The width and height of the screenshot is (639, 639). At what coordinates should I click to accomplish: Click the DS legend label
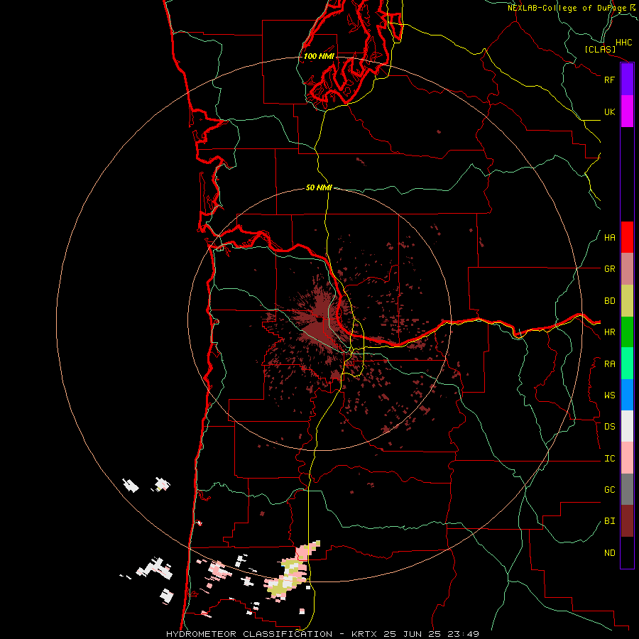609,427
